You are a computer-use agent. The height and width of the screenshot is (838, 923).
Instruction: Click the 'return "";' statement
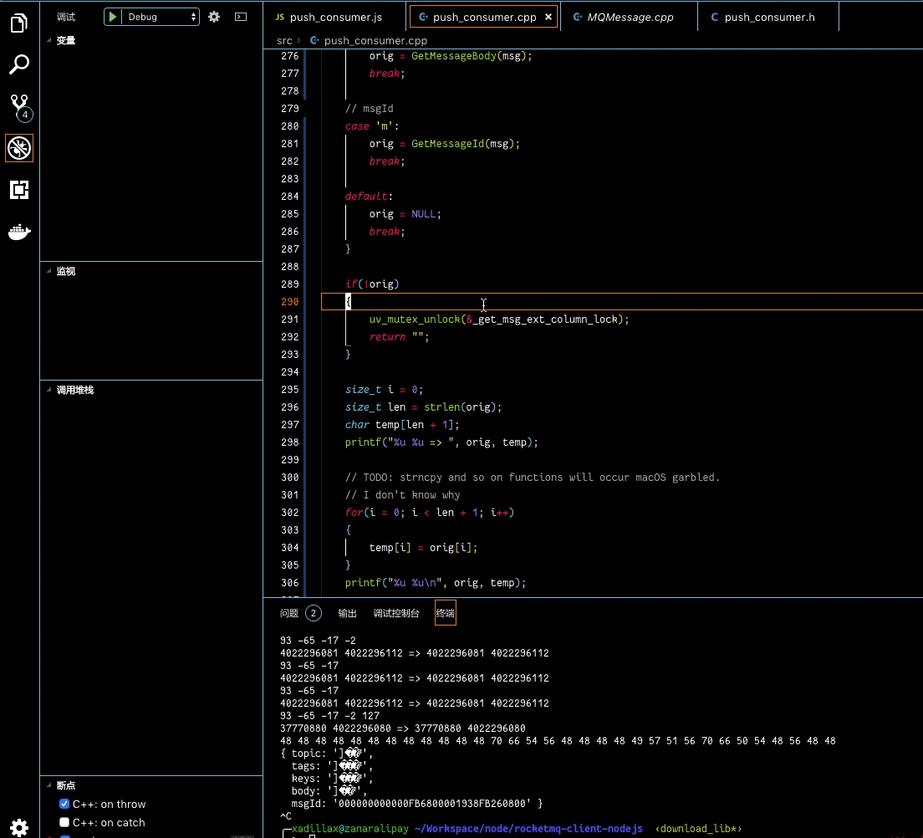[x=399, y=337]
